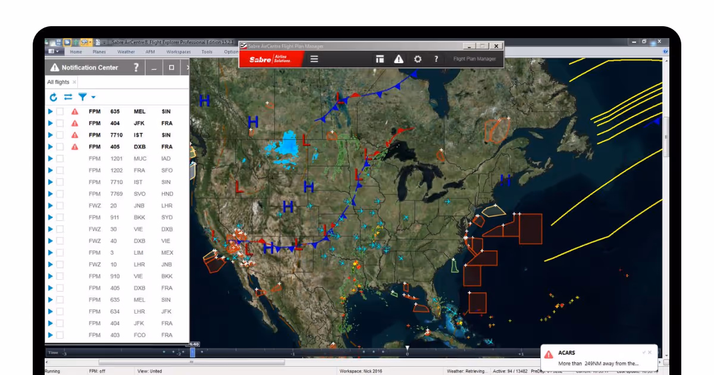Open the Weather ribbon tab
714x375 pixels.
point(126,52)
